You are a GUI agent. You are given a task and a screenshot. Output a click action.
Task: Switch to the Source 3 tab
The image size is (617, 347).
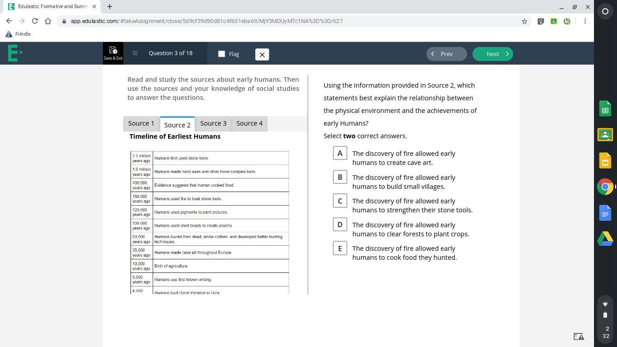(213, 123)
